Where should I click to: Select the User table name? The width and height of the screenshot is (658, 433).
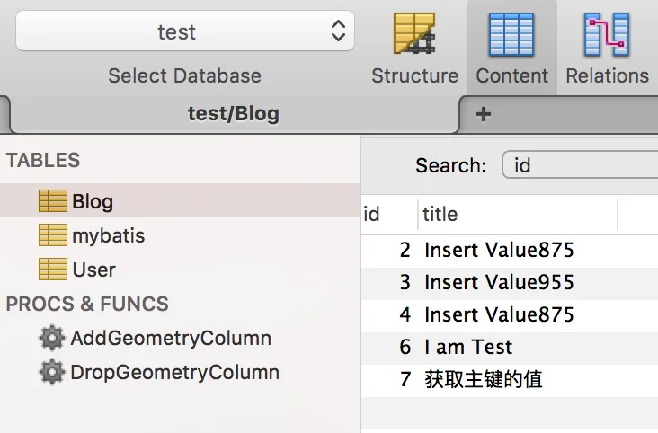click(93, 269)
